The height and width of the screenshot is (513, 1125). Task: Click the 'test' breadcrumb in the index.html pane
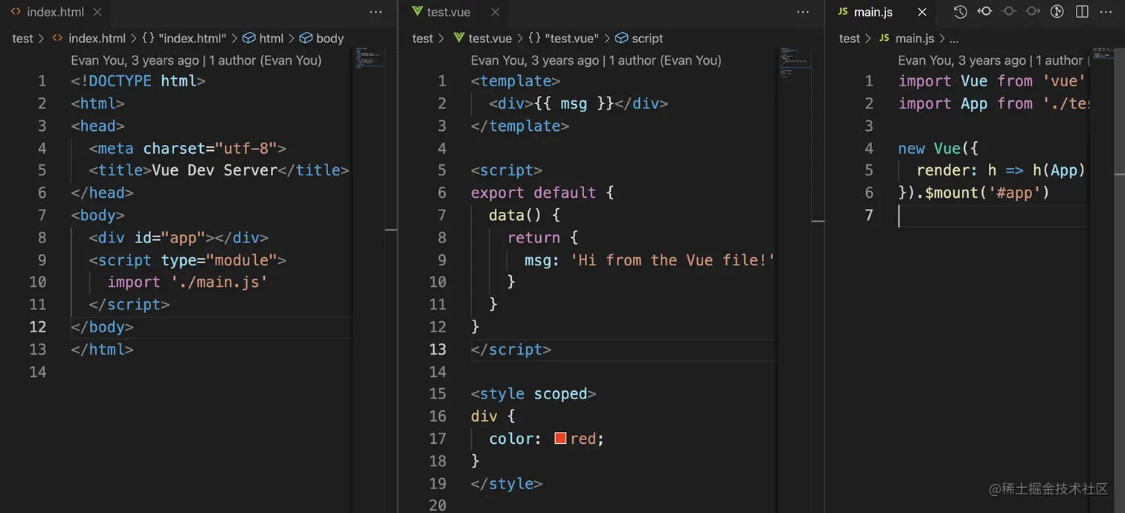[22, 39]
